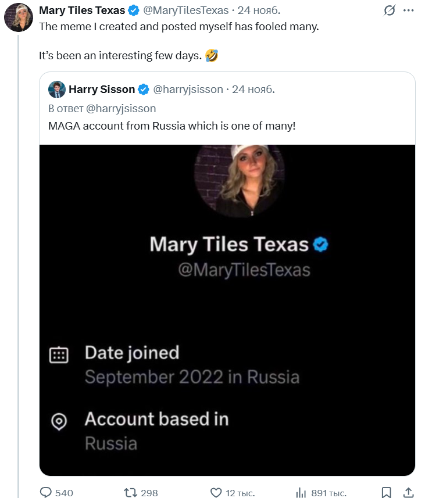The width and height of the screenshot is (425, 498).
Task: Repost the tweet using retweet icon
Action: [x=131, y=493]
